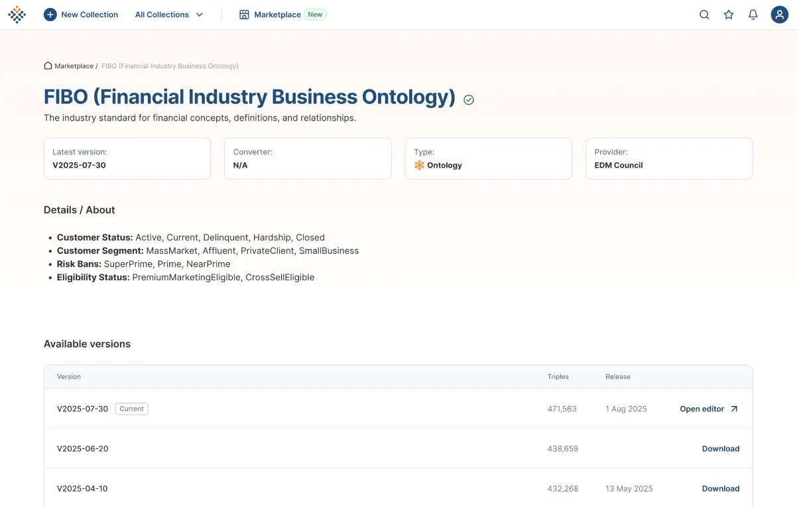Download version V2025-04-10
The height and width of the screenshot is (508, 797).
pos(720,488)
